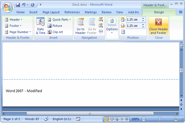Select the Mailings tab
This screenshot has width=185, height=123.
[91, 12]
